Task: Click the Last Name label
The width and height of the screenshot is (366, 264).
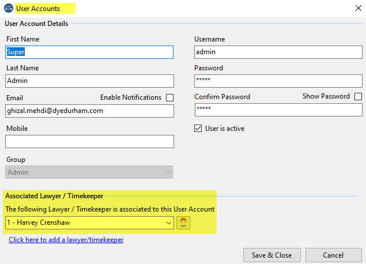Action: point(22,68)
